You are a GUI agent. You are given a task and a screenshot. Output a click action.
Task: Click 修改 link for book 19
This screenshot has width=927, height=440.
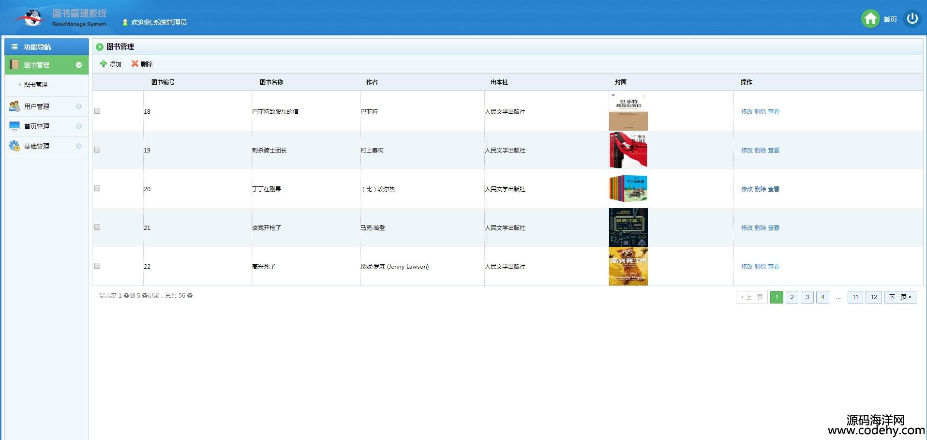(x=747, y=151)
